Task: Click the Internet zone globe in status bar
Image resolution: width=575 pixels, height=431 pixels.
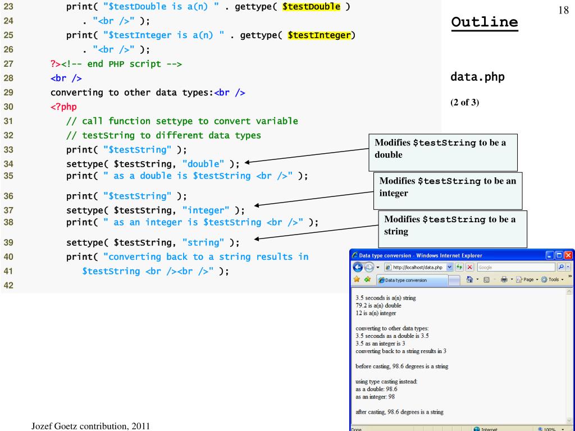Action: (x=477, y=429)
